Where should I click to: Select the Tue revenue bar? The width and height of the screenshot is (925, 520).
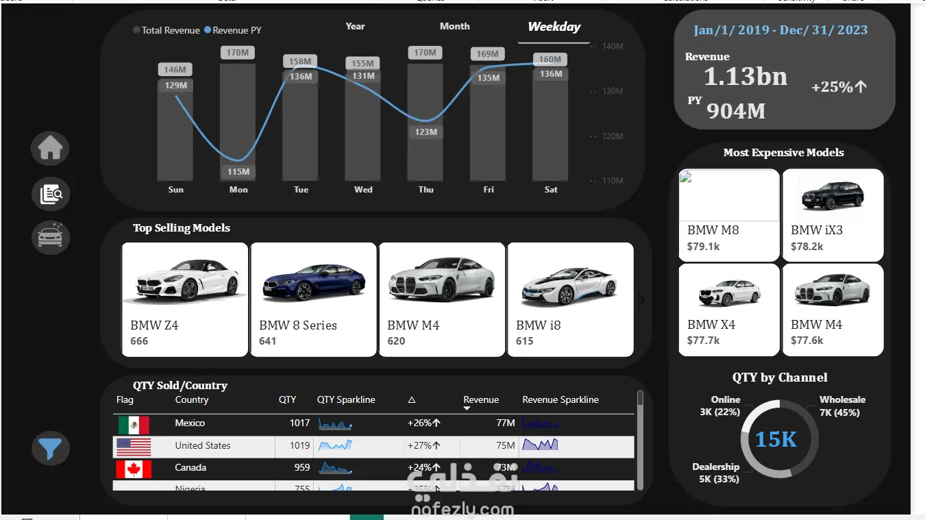click(x=301, y=126)
